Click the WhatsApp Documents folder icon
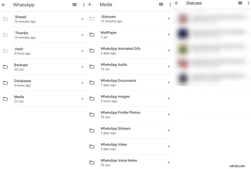Image resolution: width=251 pixels, height=169 pixels. click(92, 83)
